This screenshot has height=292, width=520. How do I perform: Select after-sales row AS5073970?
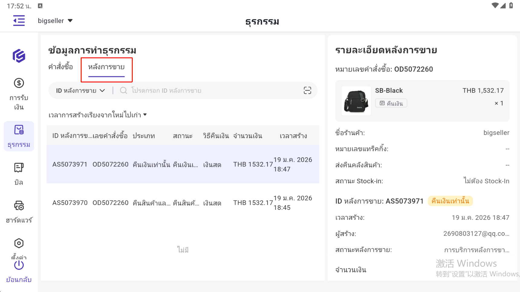183,203
